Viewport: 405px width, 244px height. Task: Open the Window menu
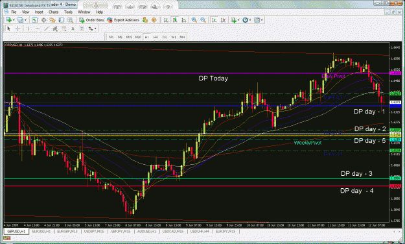tap(84, 12)
